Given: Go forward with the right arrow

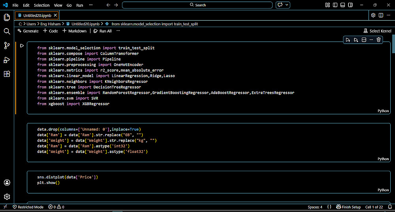Looking at the screenshot, I should [116, 5].
